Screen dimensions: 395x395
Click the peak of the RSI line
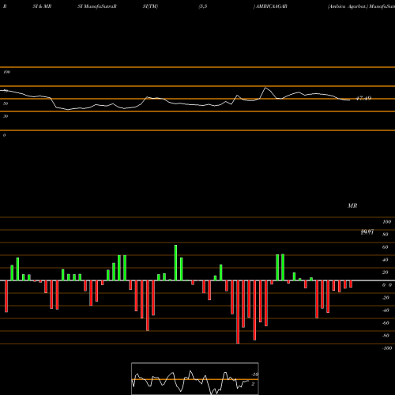[x=265, y=88]
